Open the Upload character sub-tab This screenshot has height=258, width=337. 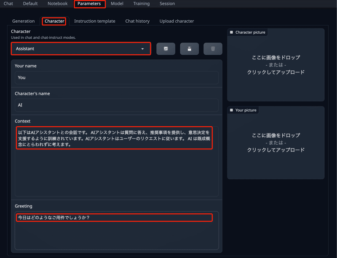[176, 21]
